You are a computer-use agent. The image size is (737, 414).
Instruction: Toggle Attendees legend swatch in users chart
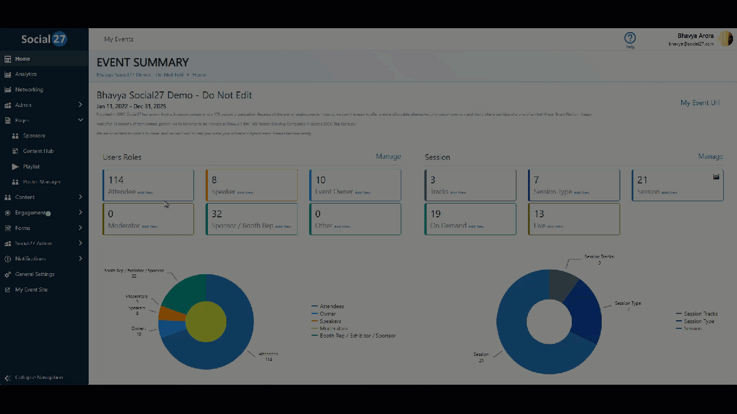pyautogui.click(x=314, y=306)
